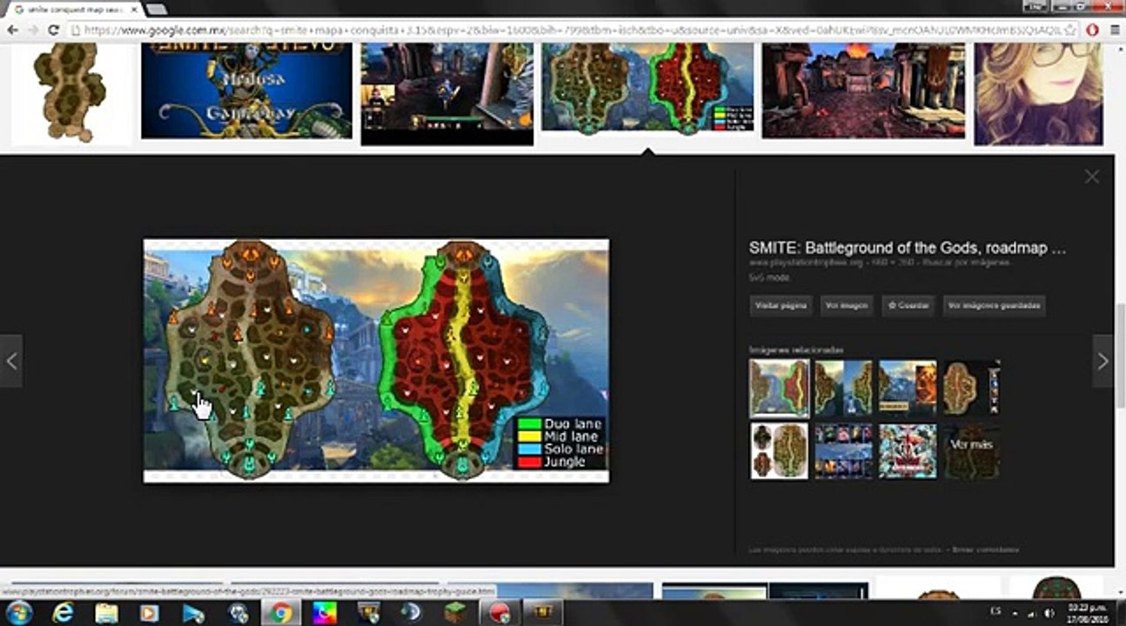1126x626 pixels.
Task: Open the Minecraft grass block taskbar icon
Action: [x=455, y=613]
